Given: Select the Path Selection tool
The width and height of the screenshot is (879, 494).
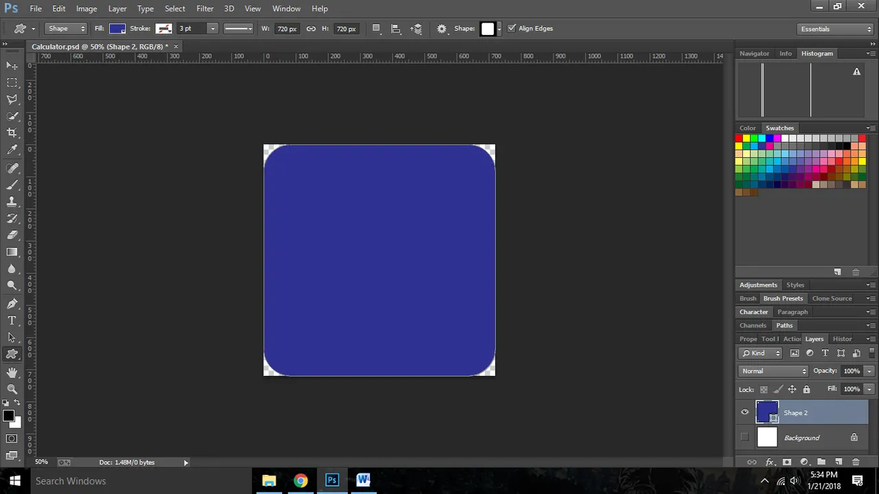Looking at the screenshot, I should pos(12,337).
